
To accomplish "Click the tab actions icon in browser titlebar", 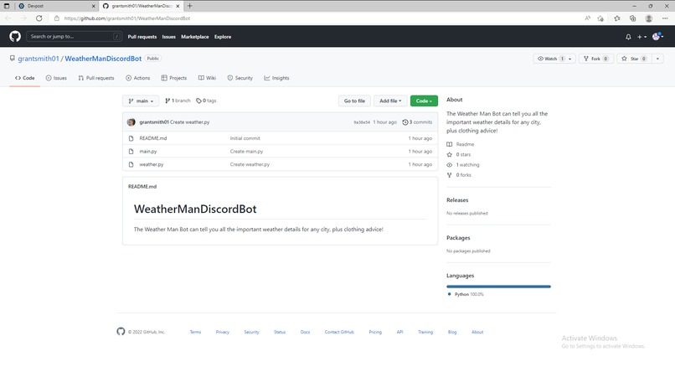I will (7, 6).
